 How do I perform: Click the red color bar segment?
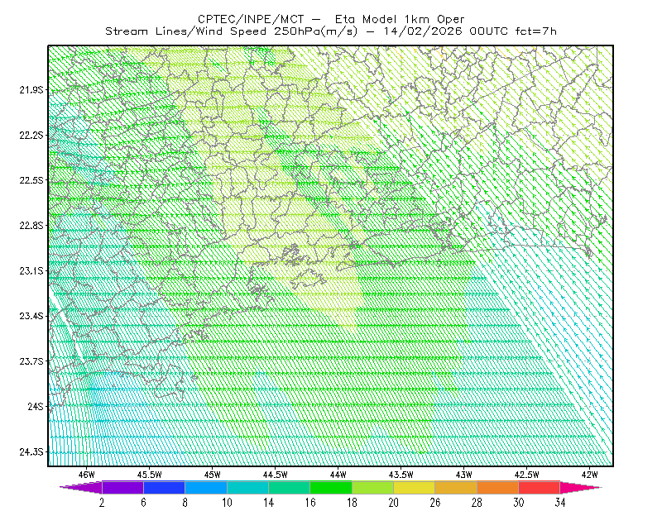tap(540, 487)
